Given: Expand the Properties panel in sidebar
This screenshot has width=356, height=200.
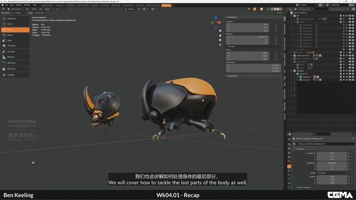Looking at the screenshot, I should pyautogui.click(x=232, y=76).
